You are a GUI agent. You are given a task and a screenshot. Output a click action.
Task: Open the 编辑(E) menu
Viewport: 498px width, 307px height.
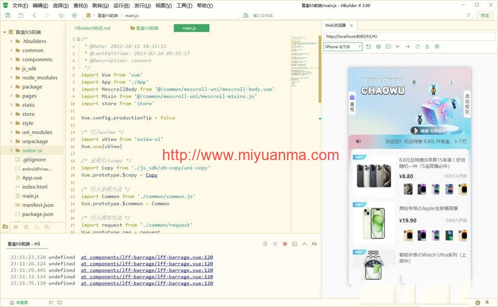click(40, 6)
